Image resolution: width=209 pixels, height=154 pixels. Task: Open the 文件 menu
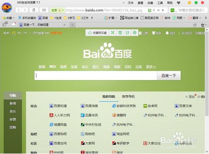point(130,3)
